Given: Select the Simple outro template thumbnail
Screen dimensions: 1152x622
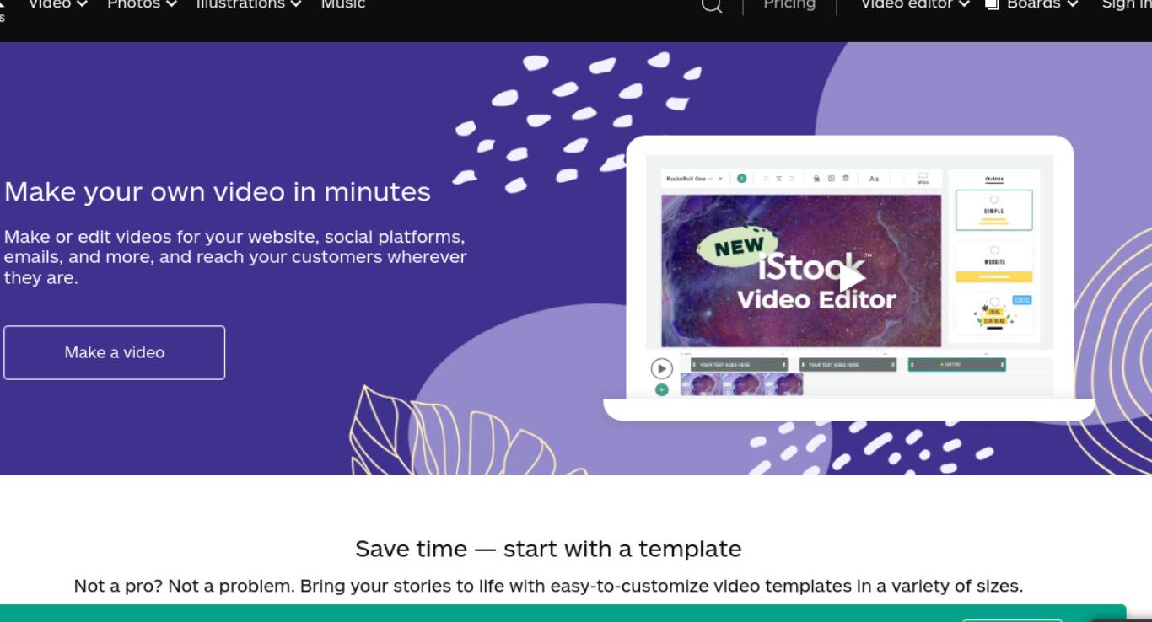Looking at the screenshot, I should coord(993,210).
